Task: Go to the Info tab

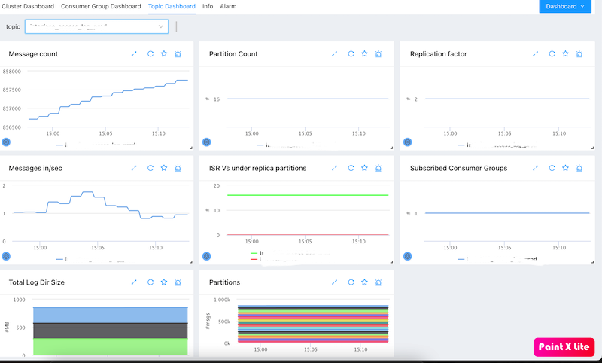Action: [208, 6]
